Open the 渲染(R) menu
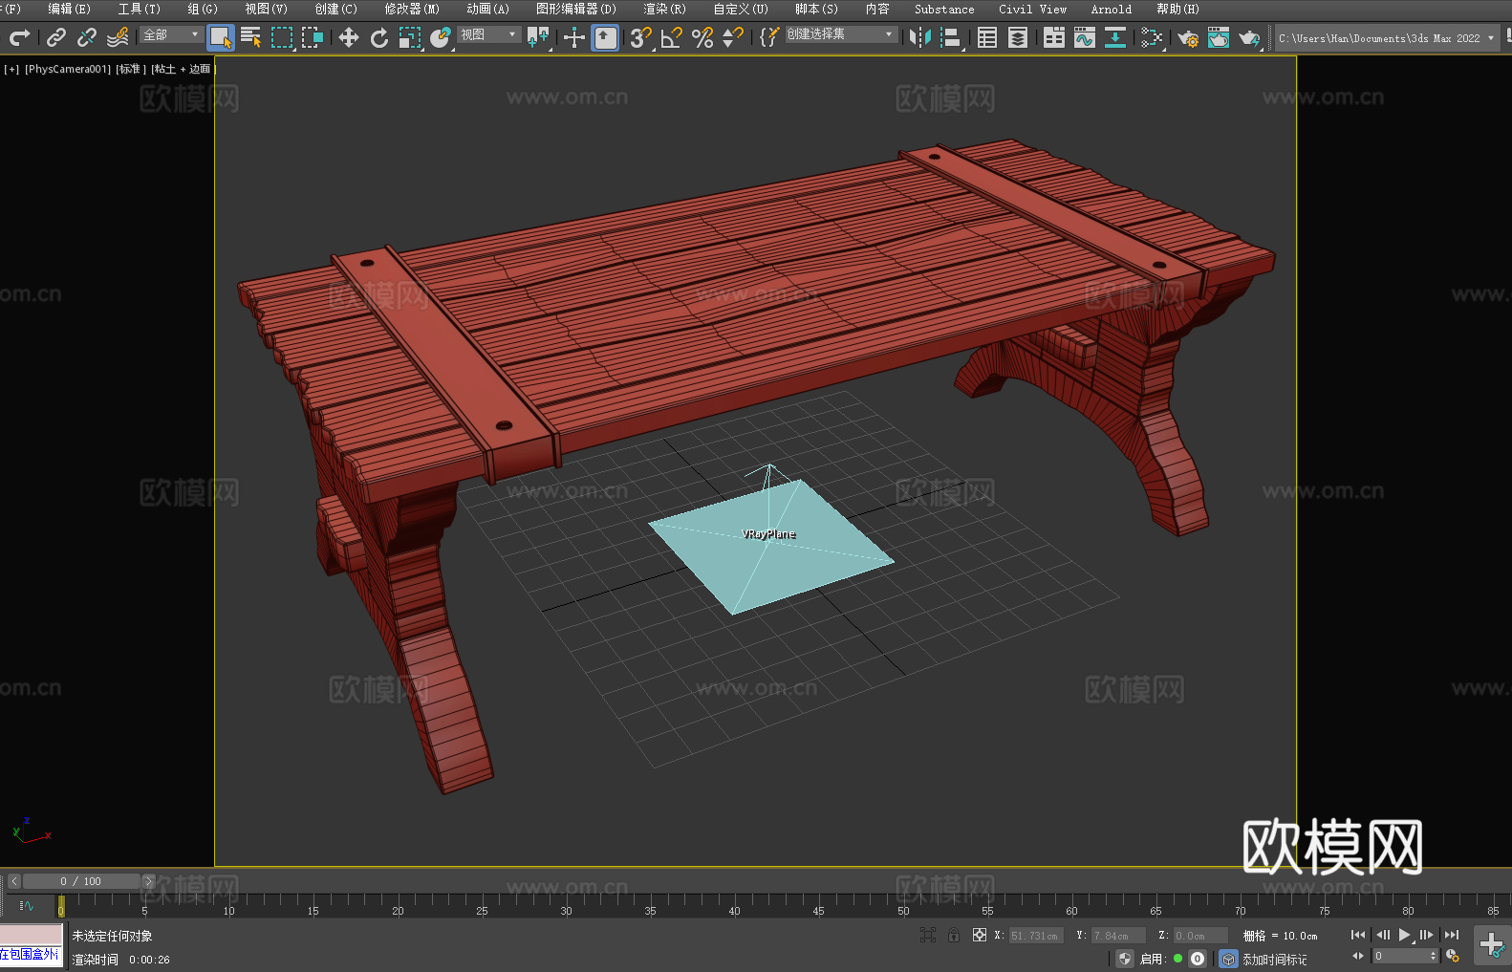This screenshot has width=1512, height=972. 664,9
